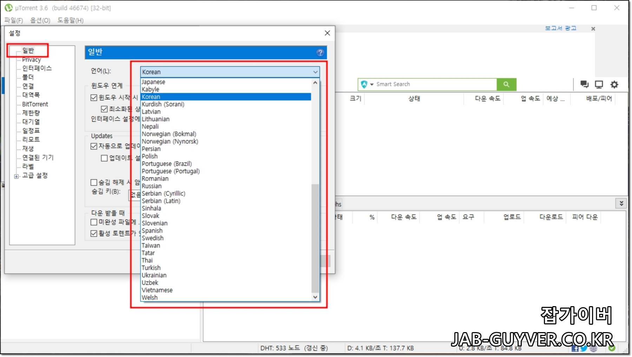Screen dimensions: 632x357
Task: Click the monitor remote icon in toolbar
Action: point(599,84)
